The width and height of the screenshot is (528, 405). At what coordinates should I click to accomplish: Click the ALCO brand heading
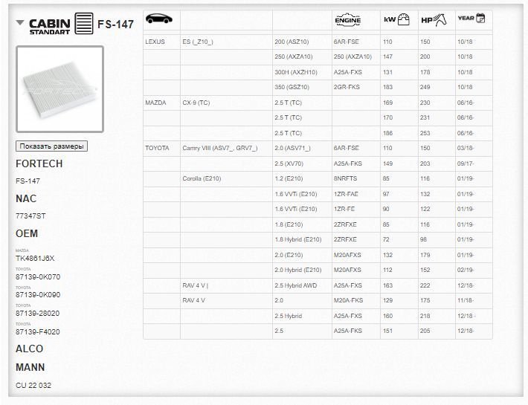(x=29, y=349)
